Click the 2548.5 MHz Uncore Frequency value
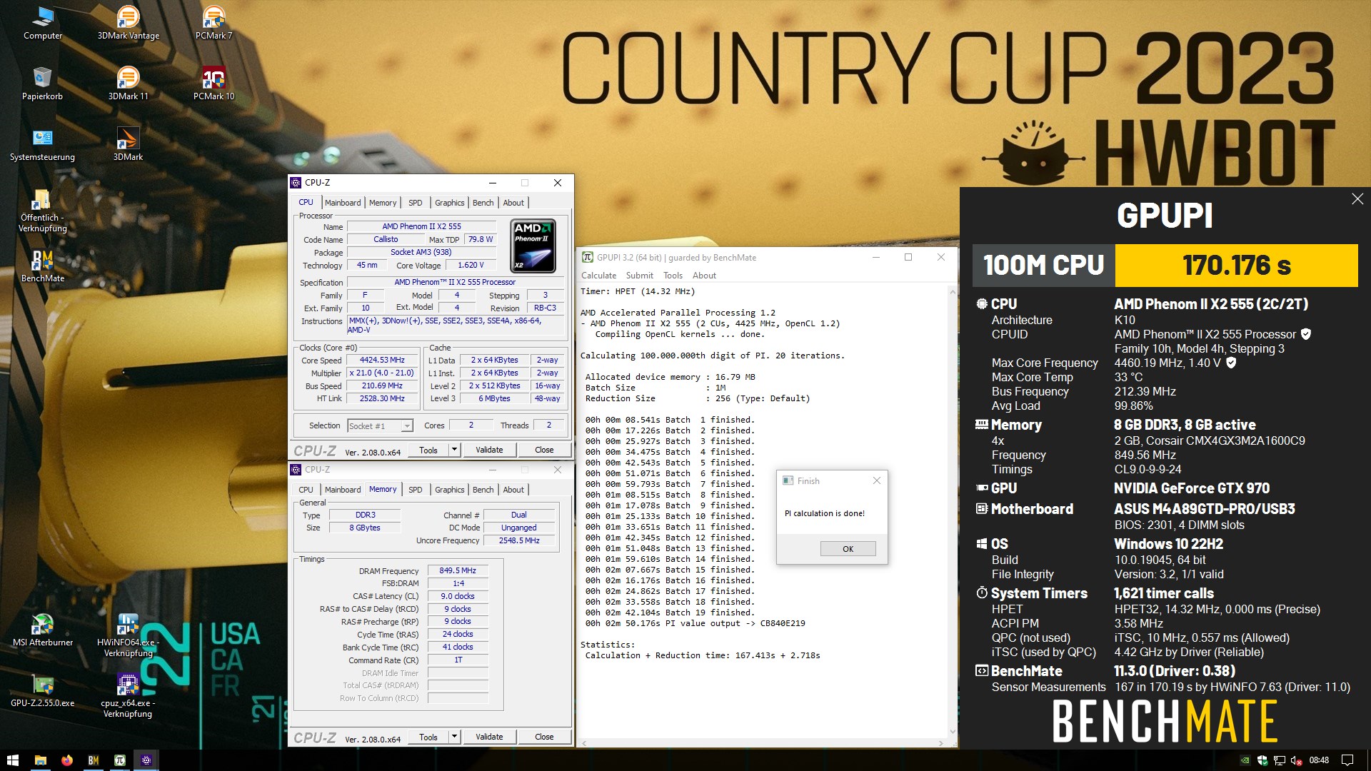 (519, 541)
